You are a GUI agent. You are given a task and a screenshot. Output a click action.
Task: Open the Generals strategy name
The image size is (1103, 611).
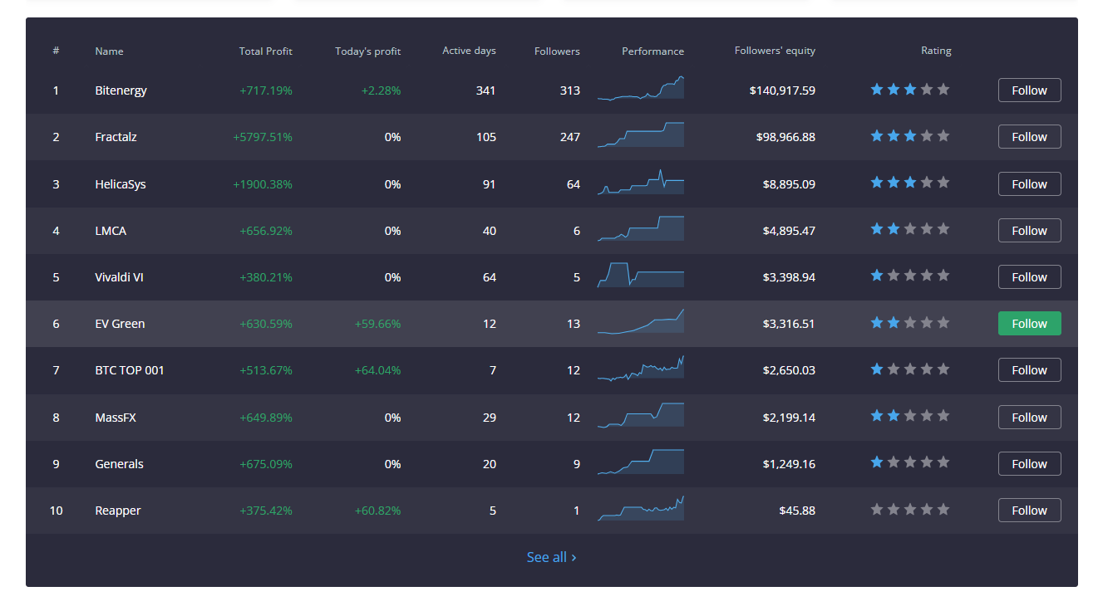pos(119,464)
